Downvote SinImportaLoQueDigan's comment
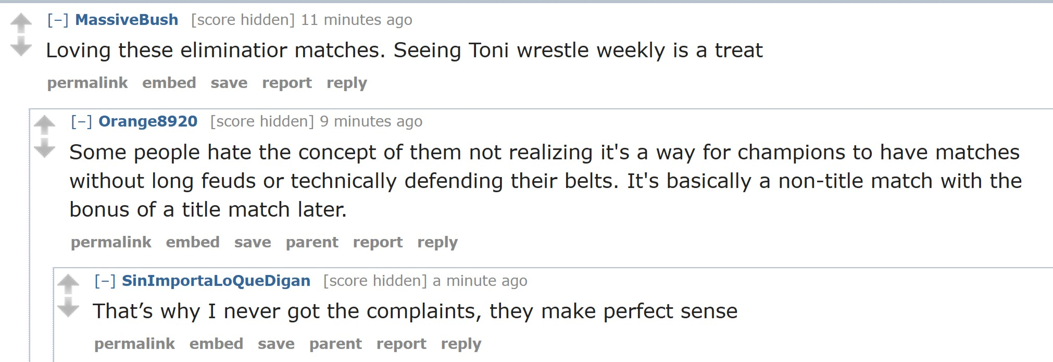The image size is (1053, 362). tap(68, 307)
